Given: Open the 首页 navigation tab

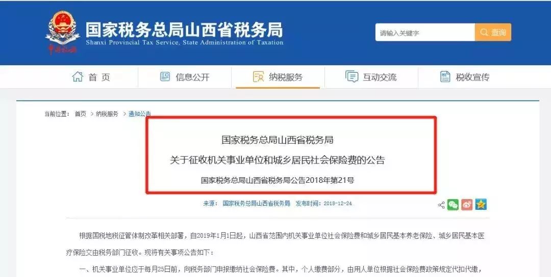Looking at the screenshot, I should pos(91,77).
